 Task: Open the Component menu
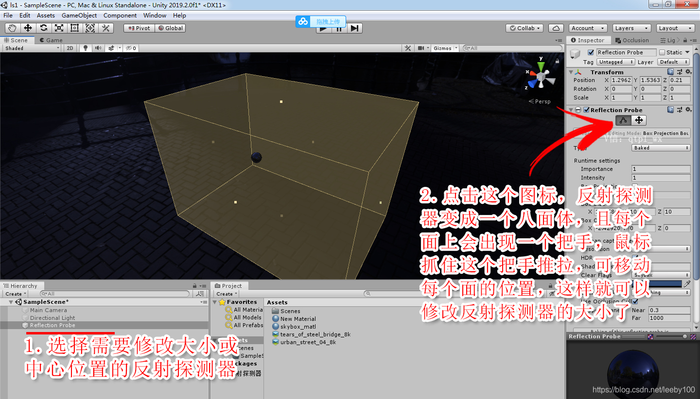[120, 16]
